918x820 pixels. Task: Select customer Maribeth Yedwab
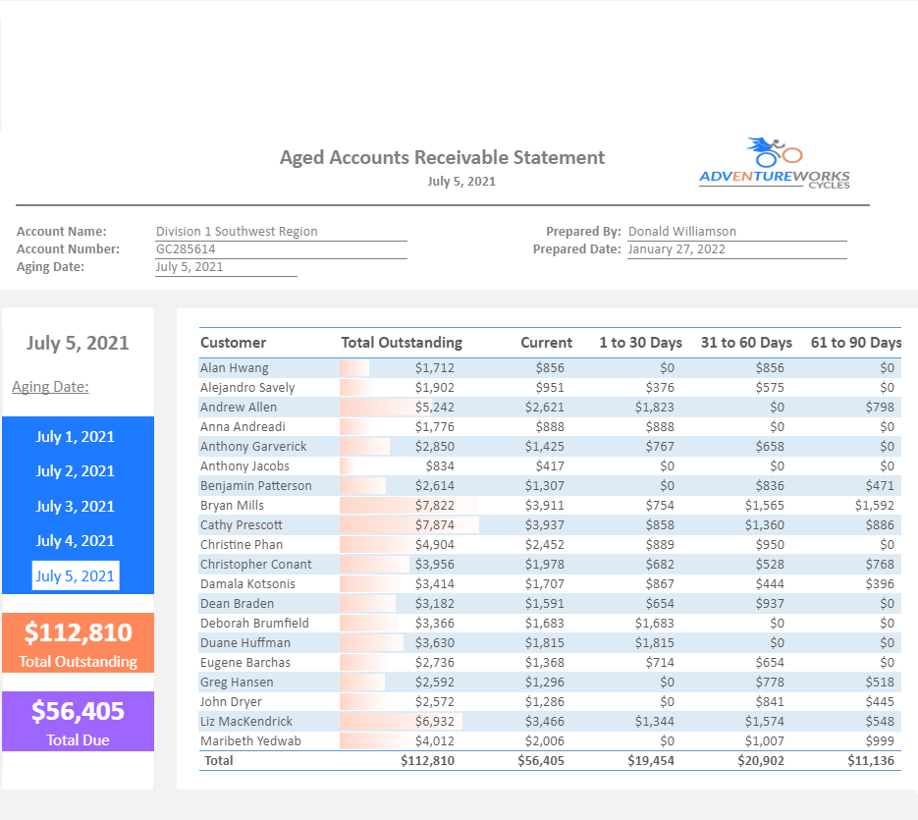[250, 740]
